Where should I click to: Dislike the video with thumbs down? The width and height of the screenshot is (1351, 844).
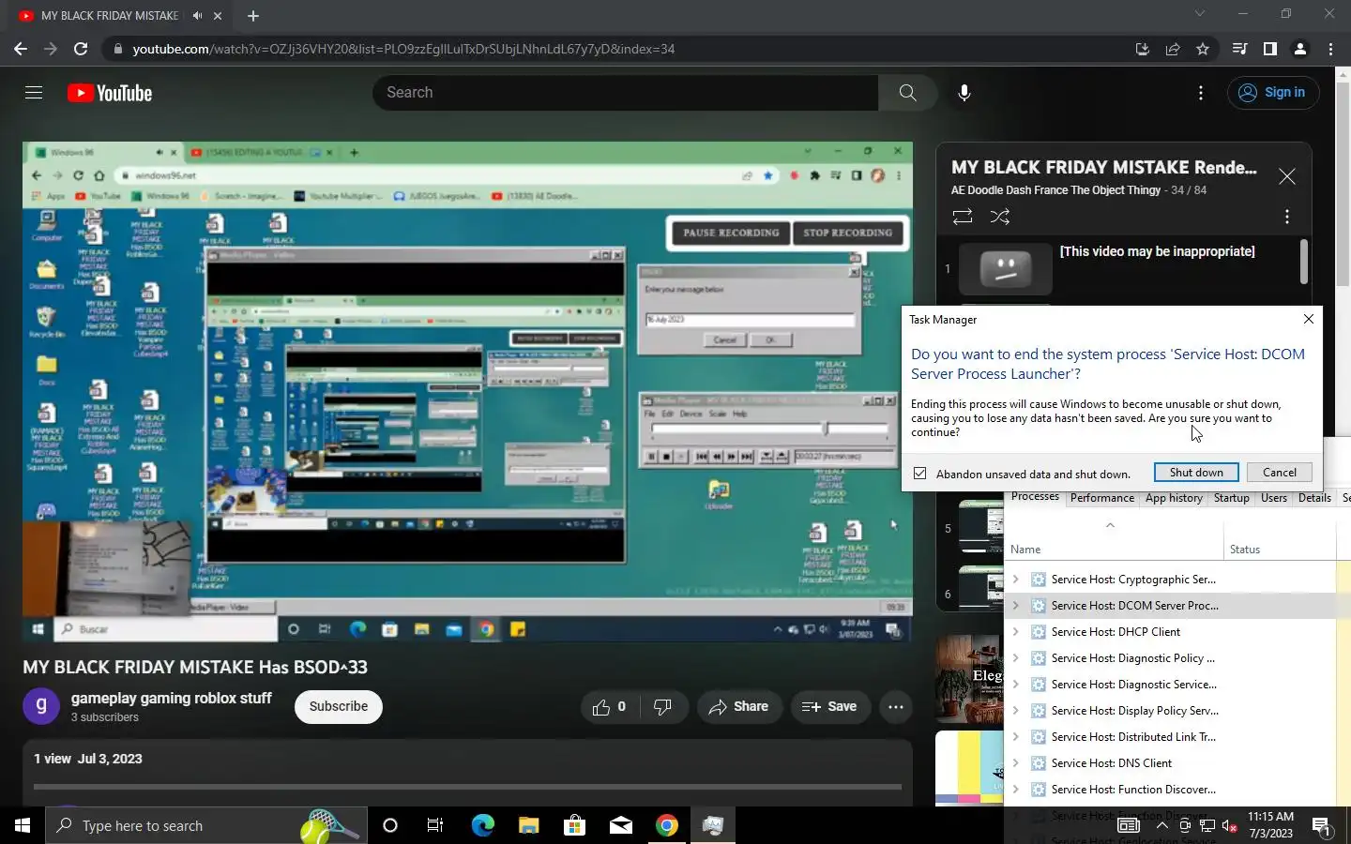click(662, 707)
